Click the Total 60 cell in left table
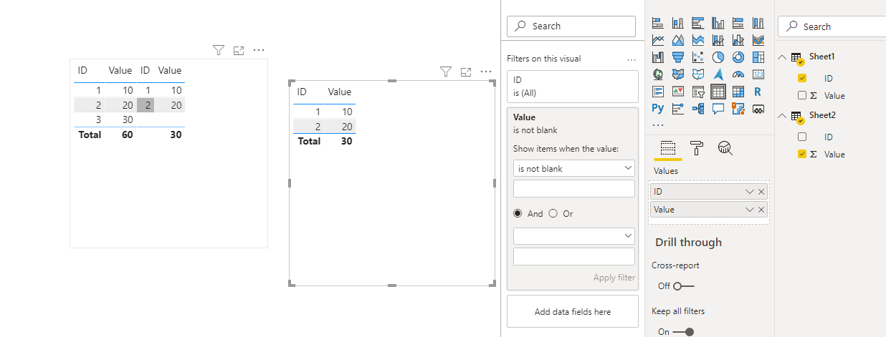This screenshot has width=886, height=337. click(125, 135)
